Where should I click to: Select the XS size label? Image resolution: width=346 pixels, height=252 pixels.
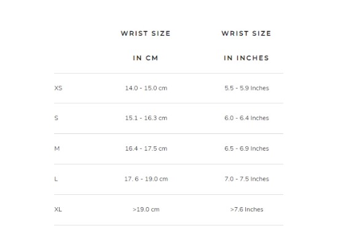coord(58,88)
